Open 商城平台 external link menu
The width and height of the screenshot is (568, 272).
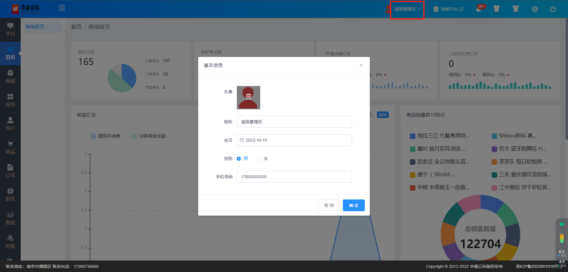[448, 9]
